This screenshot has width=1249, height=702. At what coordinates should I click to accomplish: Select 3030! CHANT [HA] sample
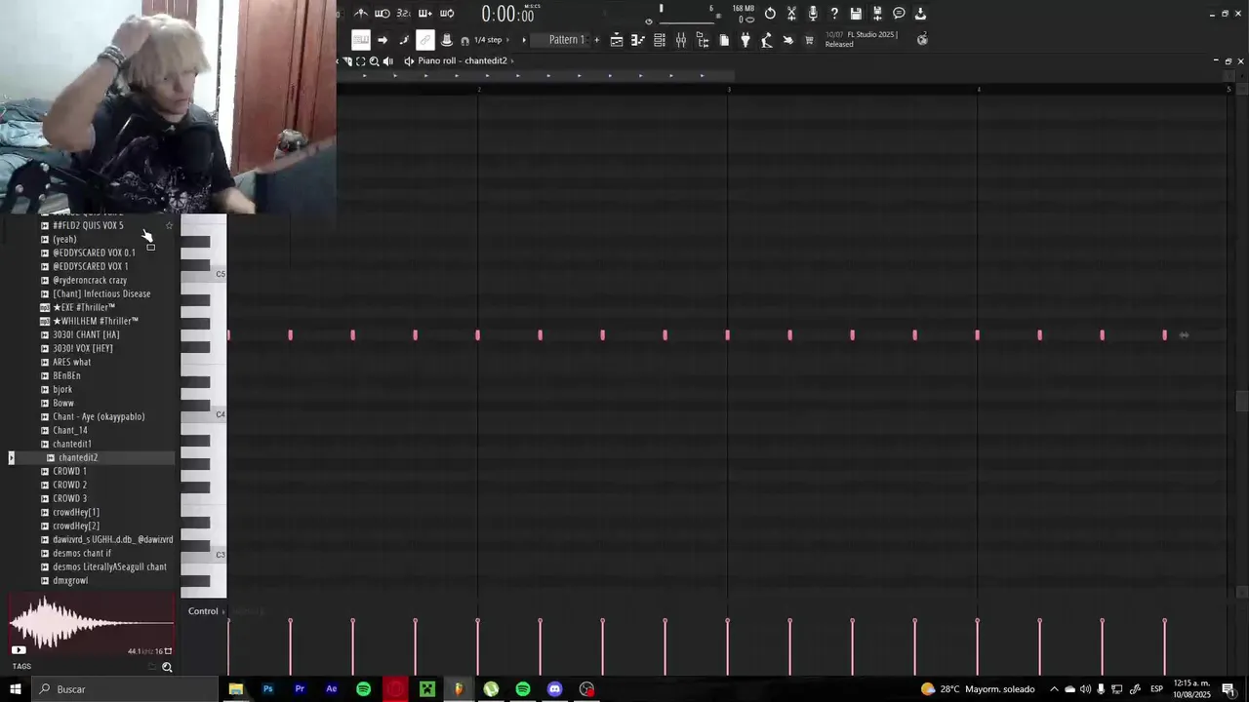coord(86,334)
